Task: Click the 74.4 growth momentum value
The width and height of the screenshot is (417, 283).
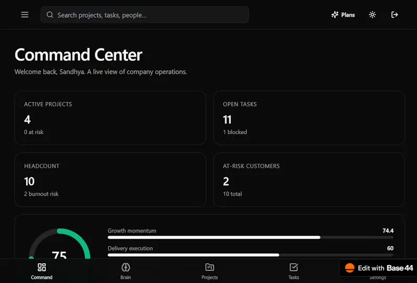Action: (388, 230)
